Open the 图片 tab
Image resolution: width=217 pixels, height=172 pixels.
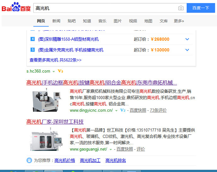point(118,21)
